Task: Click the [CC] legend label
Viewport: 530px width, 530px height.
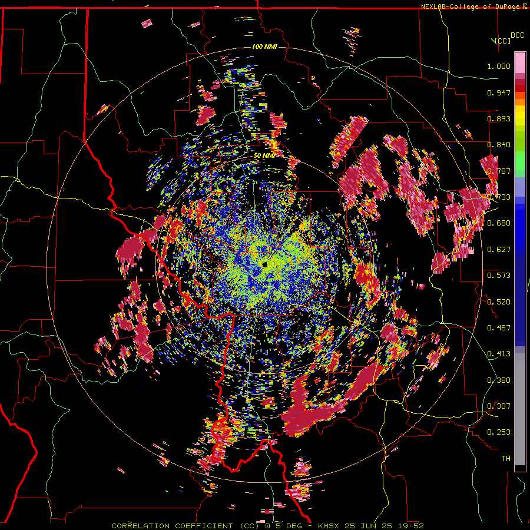Action: (503, 41)
